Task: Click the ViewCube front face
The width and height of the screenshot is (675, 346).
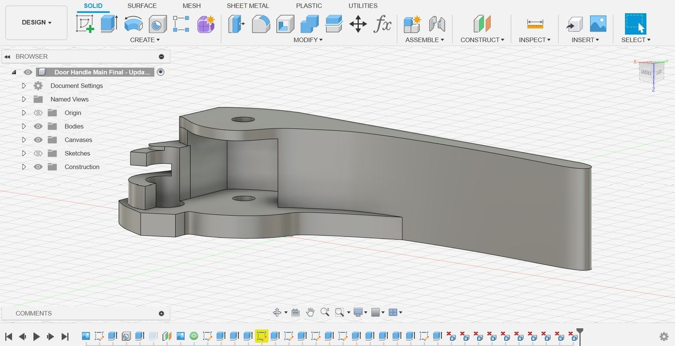Action: tap(646, 72)
